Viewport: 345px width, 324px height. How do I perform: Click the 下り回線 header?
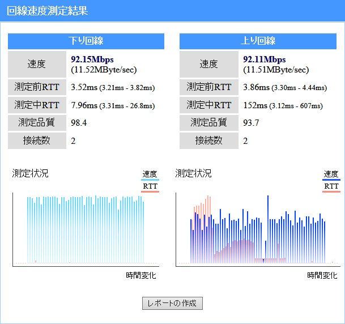(86, 41)
